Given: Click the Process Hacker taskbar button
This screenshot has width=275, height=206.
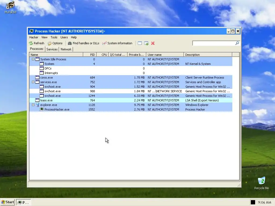Looking at the screenshot, I should coord(24,202).
